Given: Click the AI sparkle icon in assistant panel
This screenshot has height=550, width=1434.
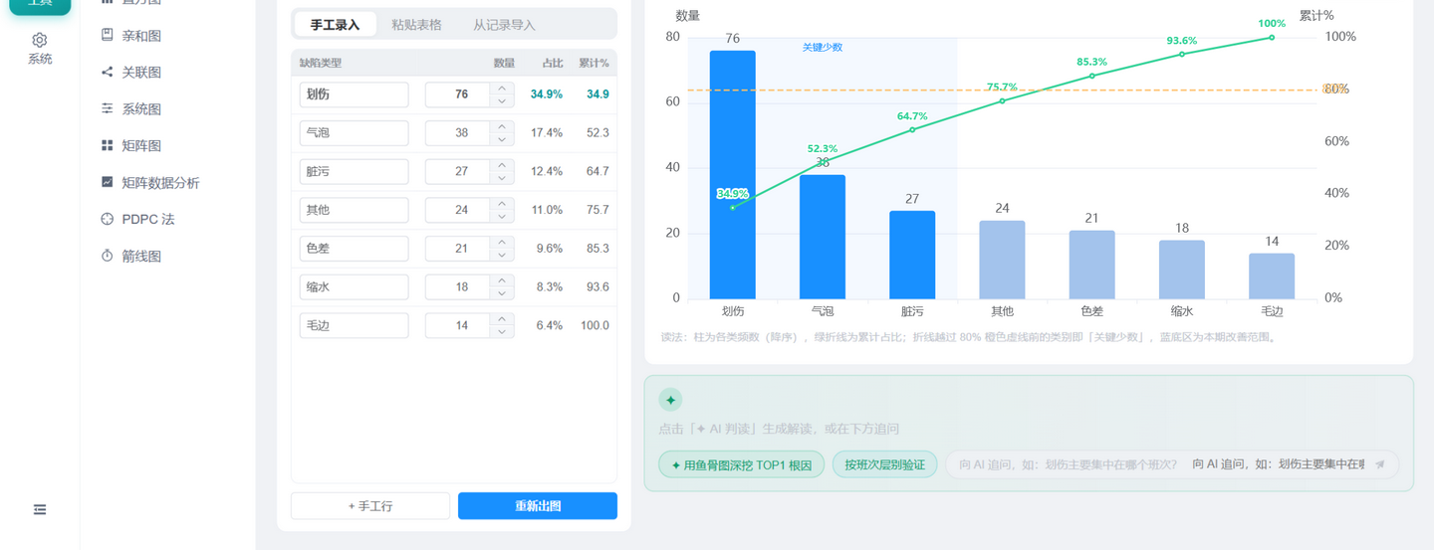Looking at the screenshot, I should [x=670, y=400].
